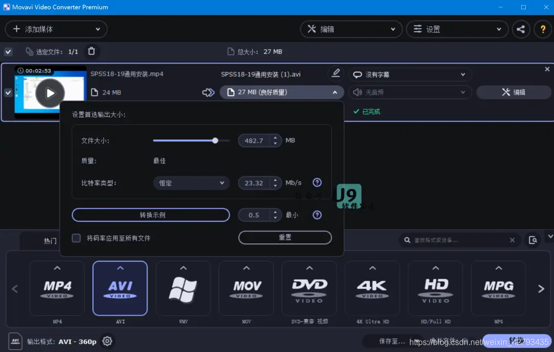Open the 恒定 bitrate type dropdown

pyautogui.click(x=191, y=183)
